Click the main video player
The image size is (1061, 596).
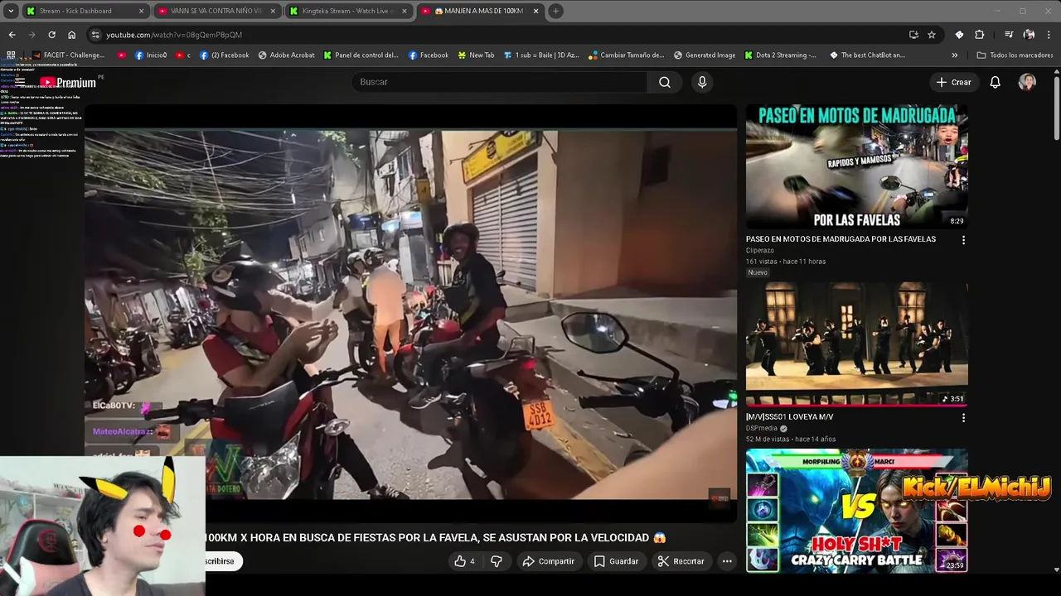point(410,313)
